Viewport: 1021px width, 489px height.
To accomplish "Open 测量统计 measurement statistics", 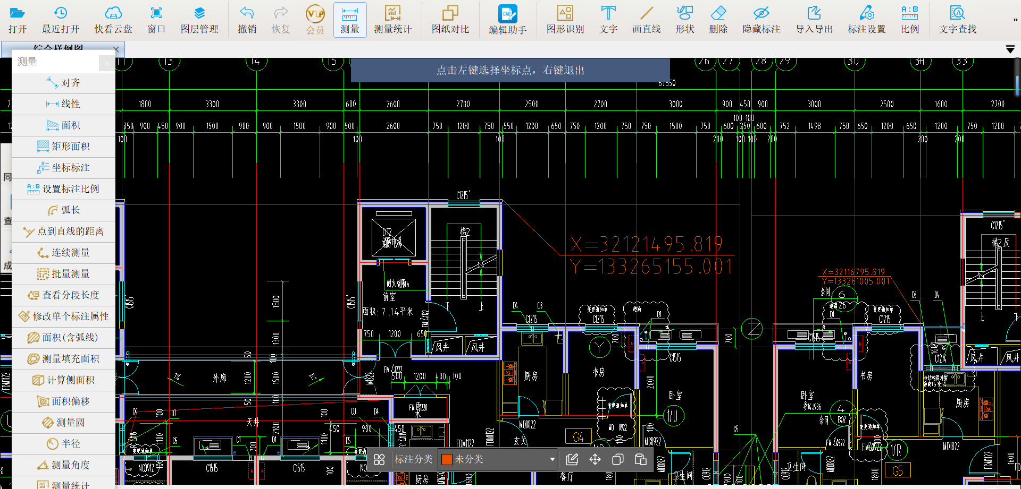I will 392,20.
